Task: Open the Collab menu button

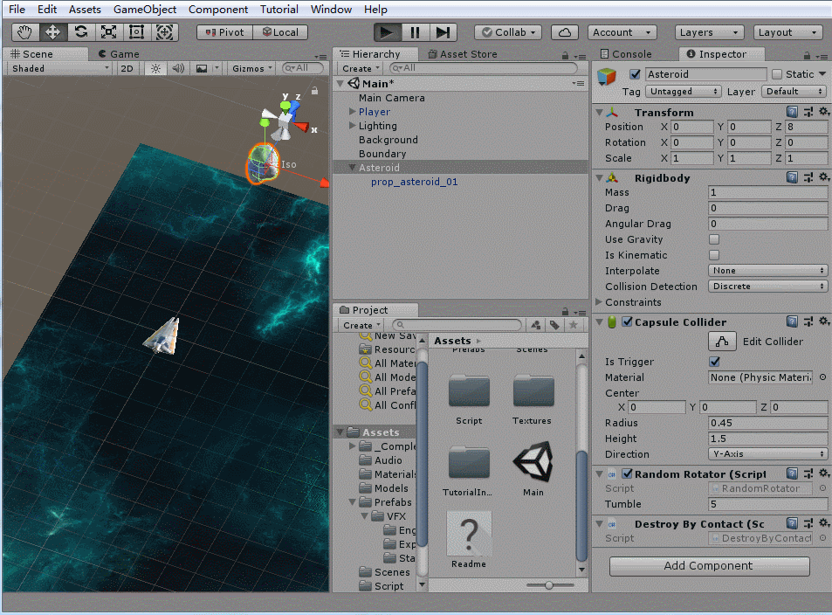Action: point(508,32)
